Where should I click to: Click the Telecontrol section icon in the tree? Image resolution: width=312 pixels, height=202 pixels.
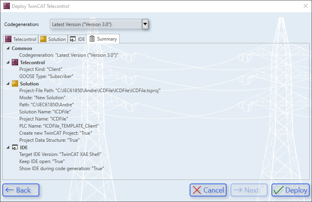[x=15, y=62]
